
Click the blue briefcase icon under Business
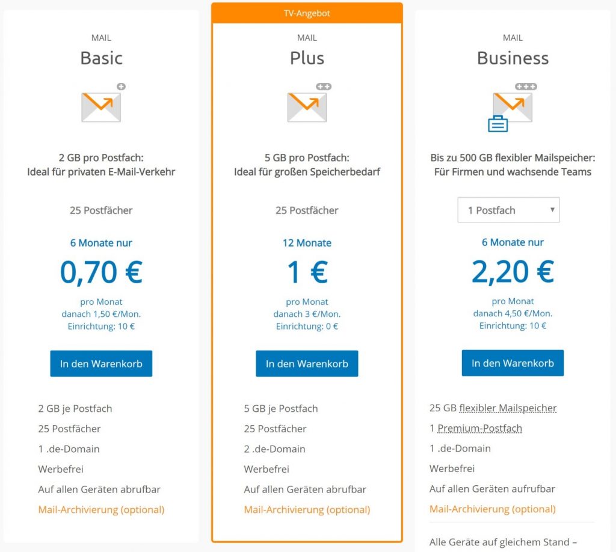coord(497,124)
